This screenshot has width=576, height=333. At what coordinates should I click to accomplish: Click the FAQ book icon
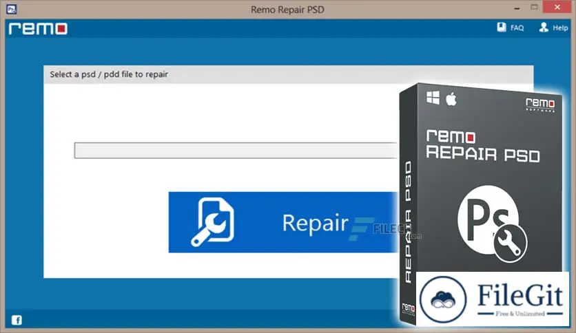coord(502,27)
